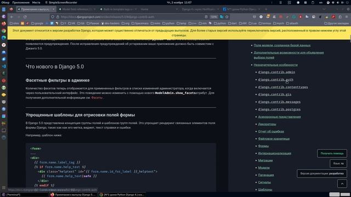Open Firefox hamburger application menu
Screen dimensions: 351x197
coord(347,17)
